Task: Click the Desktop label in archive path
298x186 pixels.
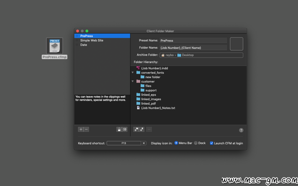Action: pos(188,55)
